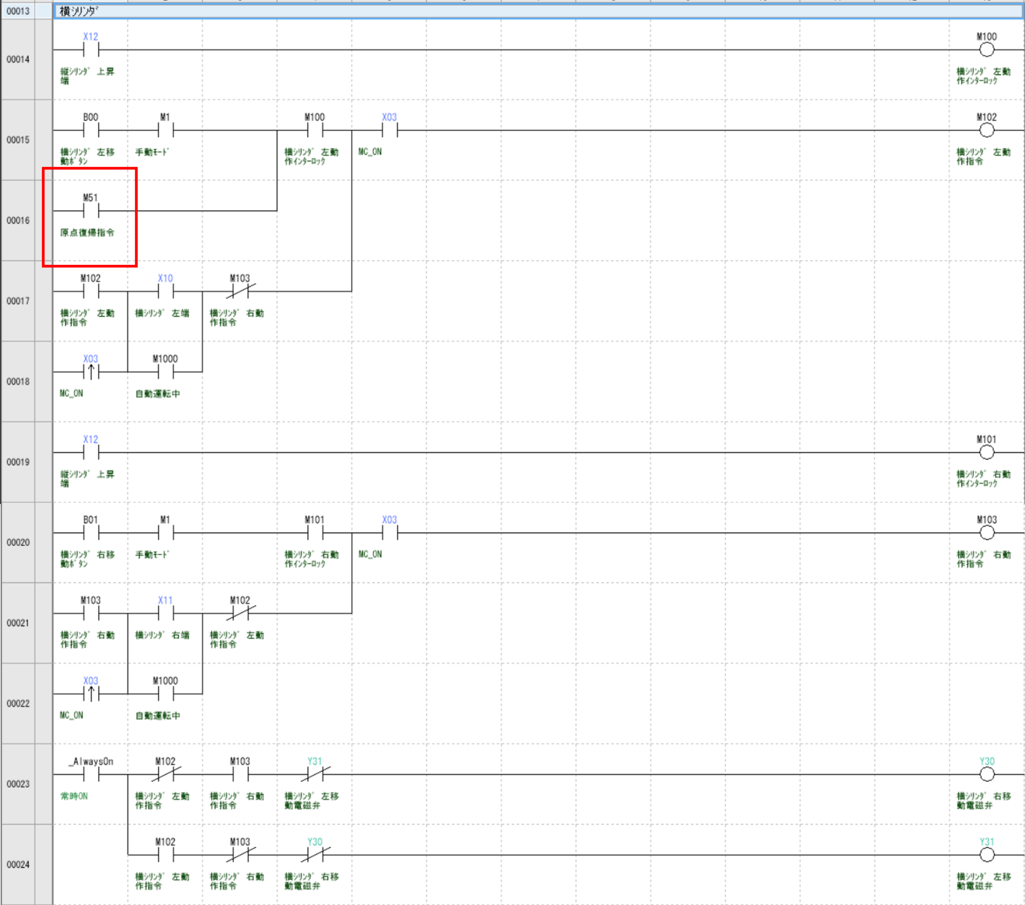Click the Y31 output coil in rung 00024
Viewport: 1025px width, 905px height.
point(986,855)
